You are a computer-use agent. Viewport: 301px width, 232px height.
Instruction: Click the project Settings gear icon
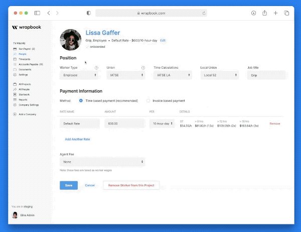pyautogui.click(x=15, y=75)
